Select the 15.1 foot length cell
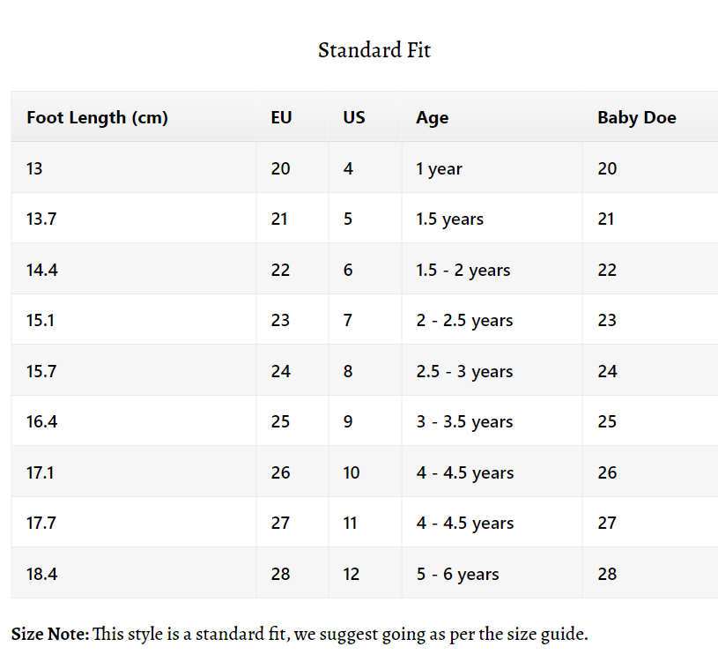Viewport: 718px width, 654px height. (41, 320)
